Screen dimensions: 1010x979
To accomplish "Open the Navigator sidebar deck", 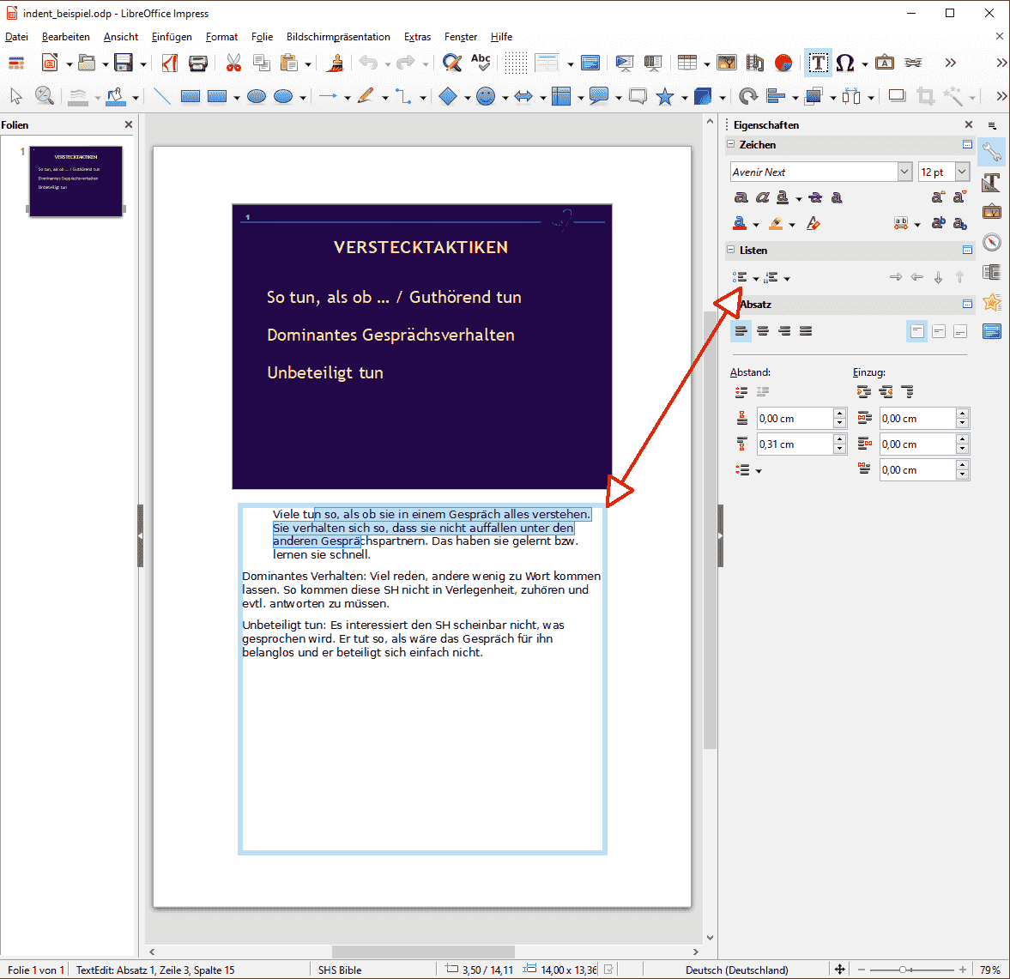I will point(992,241).
